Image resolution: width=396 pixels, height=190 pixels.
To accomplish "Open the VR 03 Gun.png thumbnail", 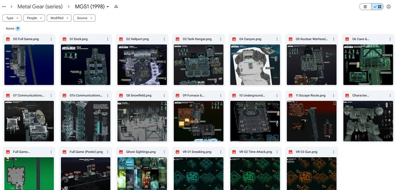I will (312, 174).
